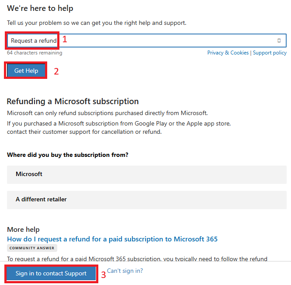This screenshot has height=285, width=291.
Task: Click the red annotation number 3
Action: tap(104, 275)
